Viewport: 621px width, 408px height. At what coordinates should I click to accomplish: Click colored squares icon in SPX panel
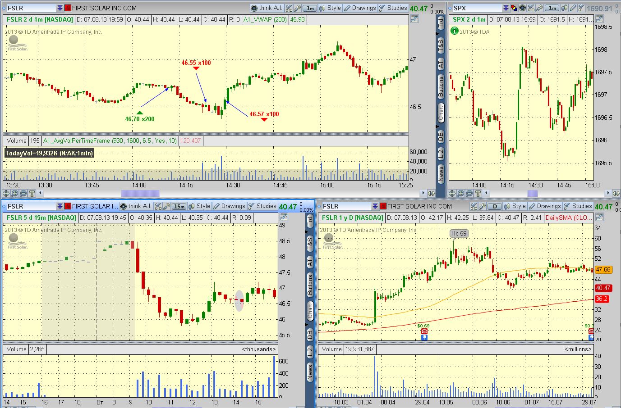[514, 8]
